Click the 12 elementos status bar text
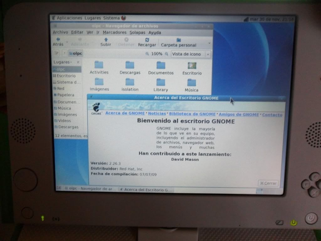 [71, 136]
